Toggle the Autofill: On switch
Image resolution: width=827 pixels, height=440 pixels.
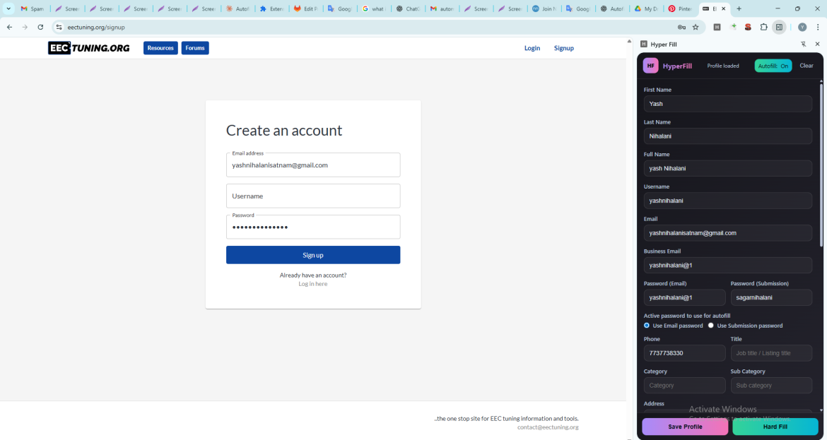(773, 66)
